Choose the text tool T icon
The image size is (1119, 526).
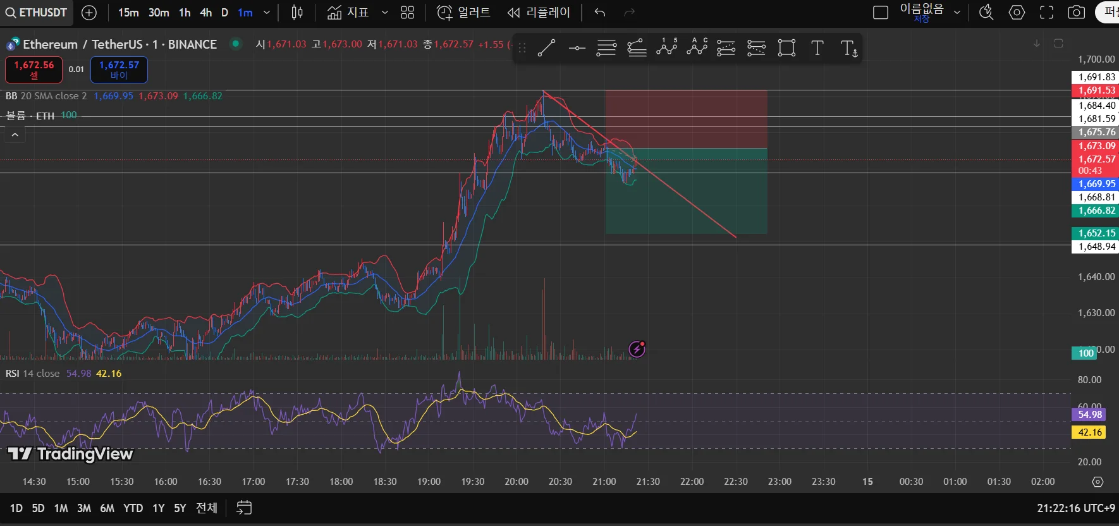pos(817,48)
